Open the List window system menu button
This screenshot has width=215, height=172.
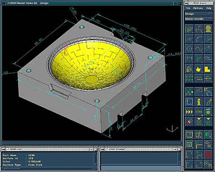pos(4,149)
